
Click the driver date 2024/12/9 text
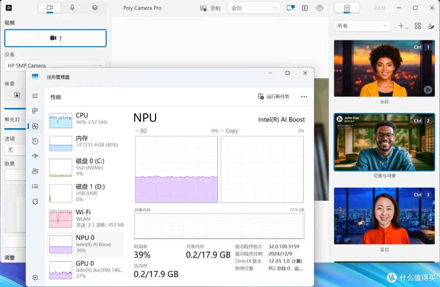(280, 254)
